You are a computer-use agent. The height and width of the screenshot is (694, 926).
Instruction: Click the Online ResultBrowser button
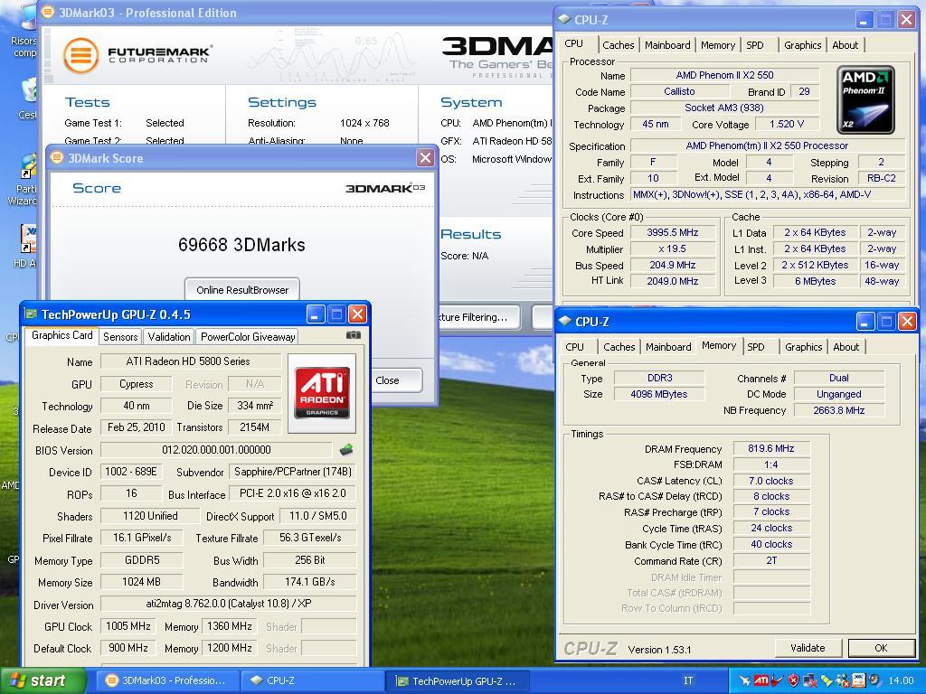(242, 290)
